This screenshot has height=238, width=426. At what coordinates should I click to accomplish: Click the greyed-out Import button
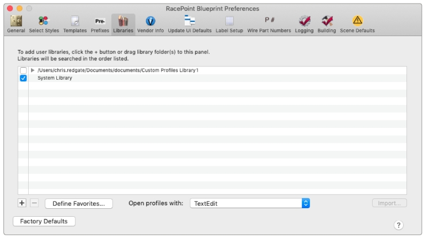coord(389,203)
